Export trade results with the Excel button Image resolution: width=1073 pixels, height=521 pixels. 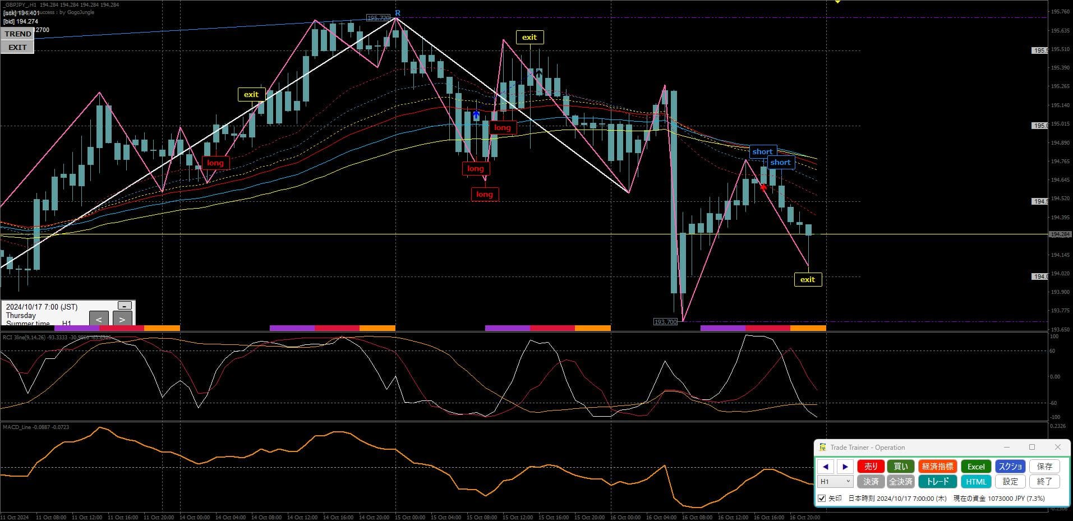[x=975, y=467]
